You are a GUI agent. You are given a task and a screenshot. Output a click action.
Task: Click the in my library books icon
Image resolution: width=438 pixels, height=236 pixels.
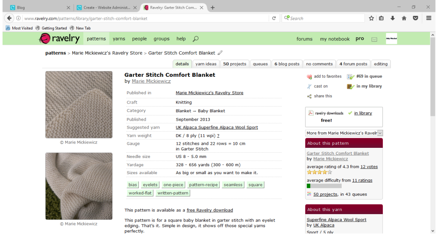coord(350,86)
